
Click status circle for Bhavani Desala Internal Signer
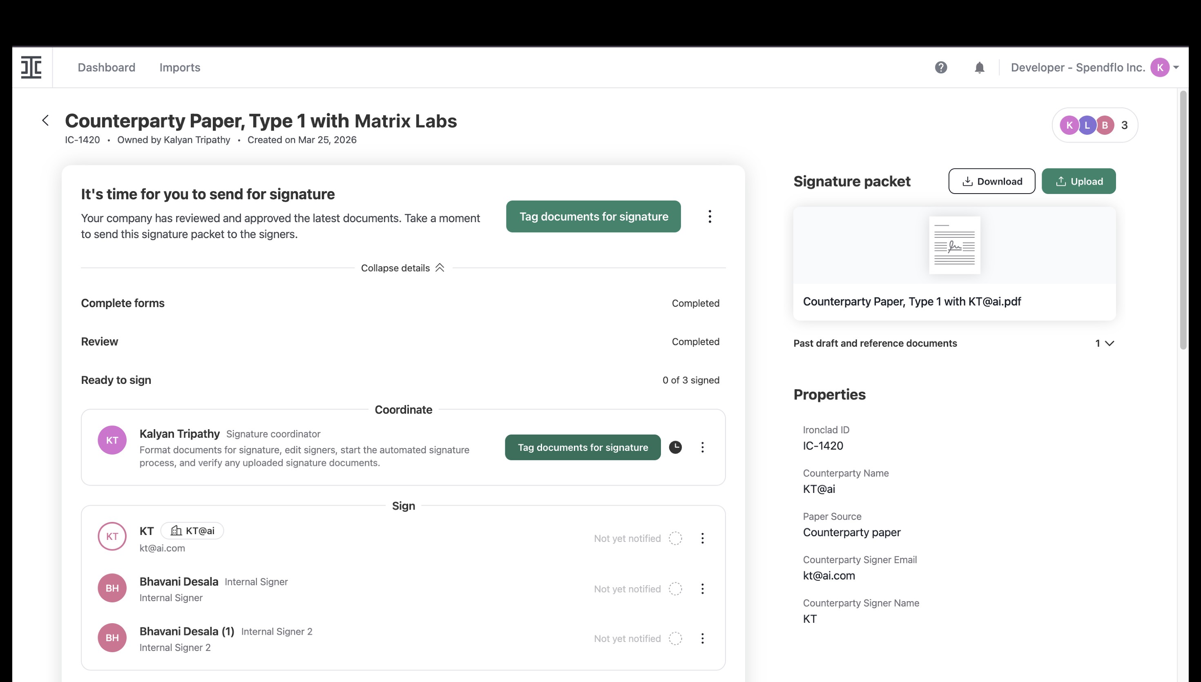click(675, 589)
